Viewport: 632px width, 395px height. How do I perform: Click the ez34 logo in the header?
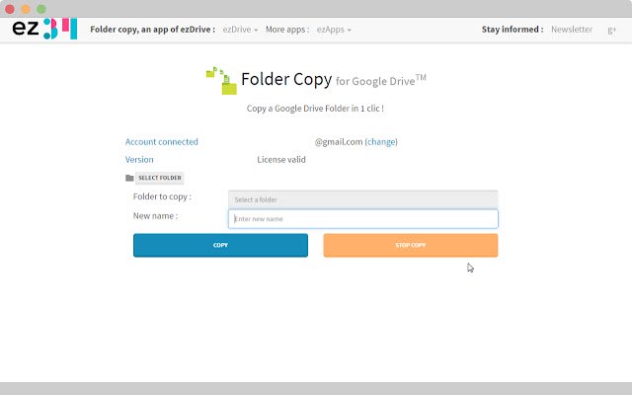(x=44, y=29)
